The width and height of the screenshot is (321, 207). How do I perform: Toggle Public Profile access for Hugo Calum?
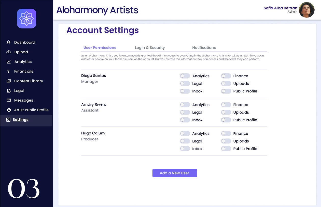(226, 149)
